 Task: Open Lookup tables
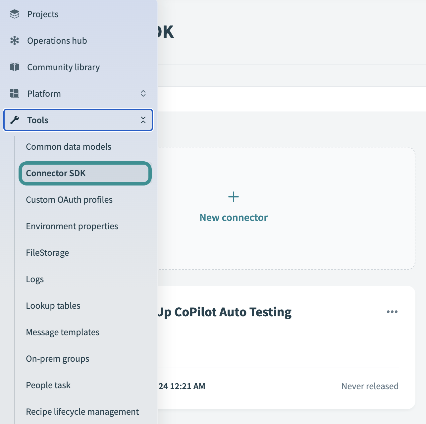[53, 305]
